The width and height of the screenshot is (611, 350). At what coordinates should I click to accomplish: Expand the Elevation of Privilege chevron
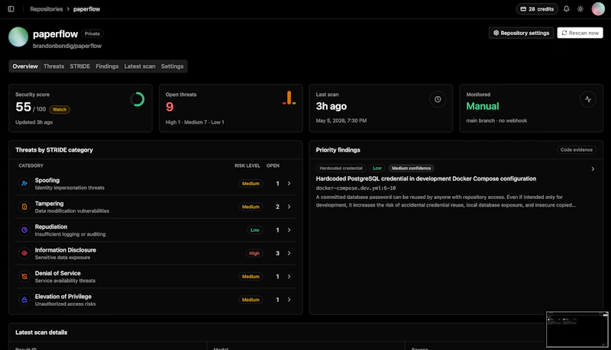point(289,300)
